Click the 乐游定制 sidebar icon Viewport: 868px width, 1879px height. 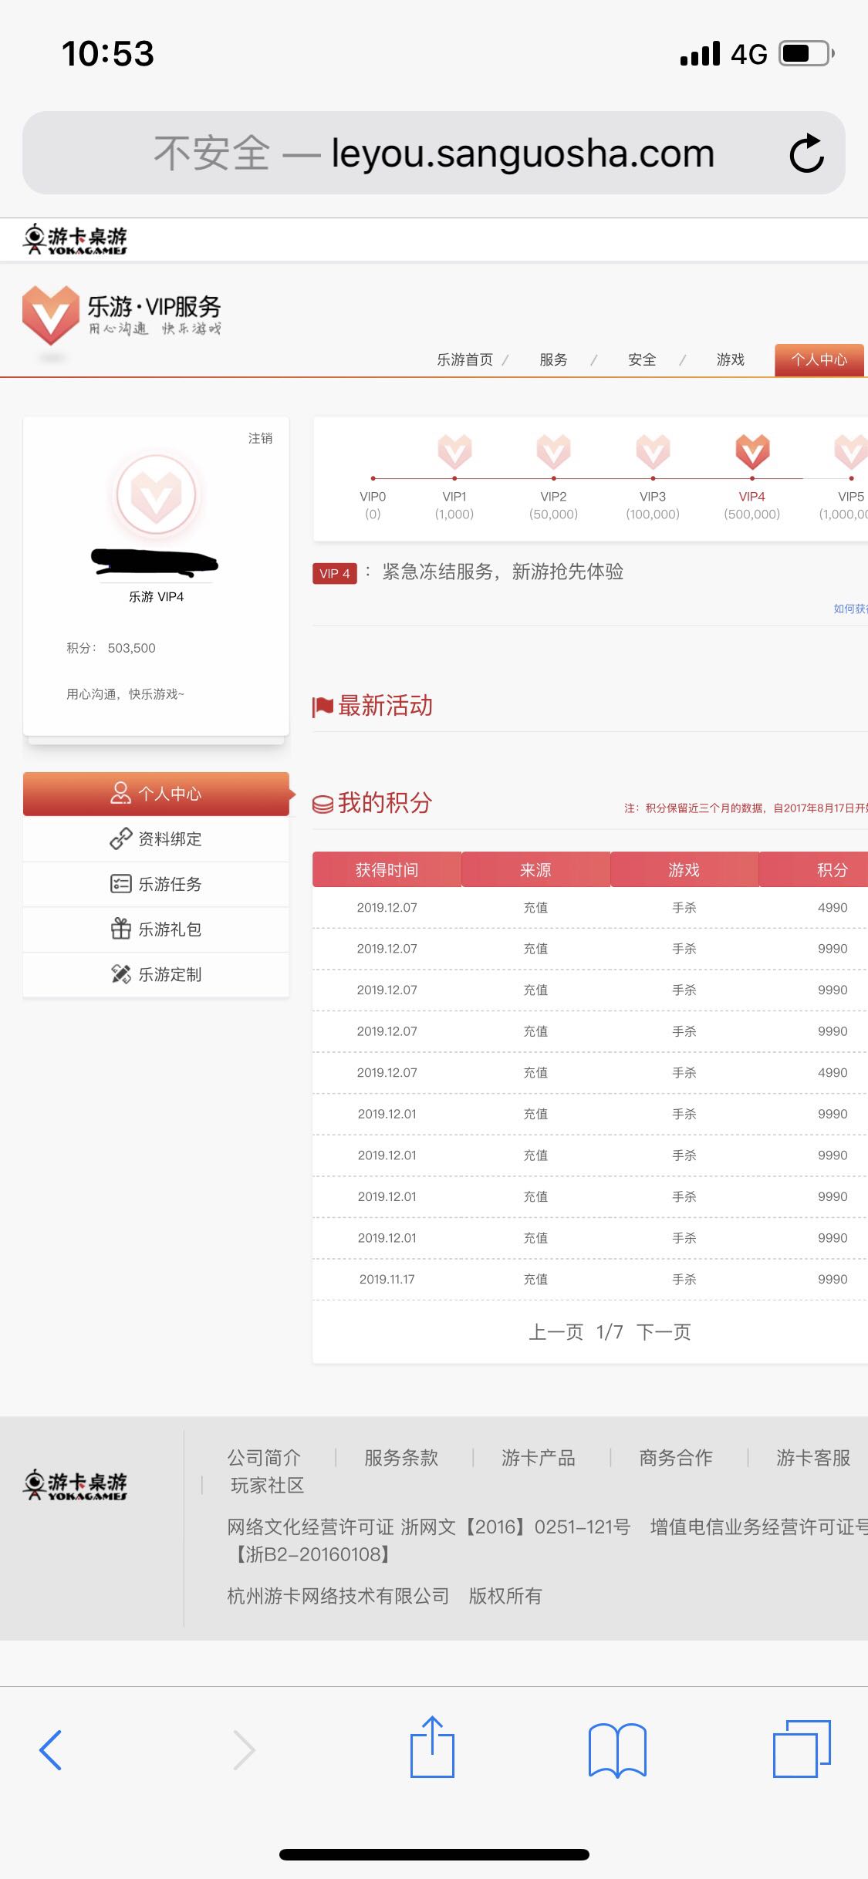121,974
